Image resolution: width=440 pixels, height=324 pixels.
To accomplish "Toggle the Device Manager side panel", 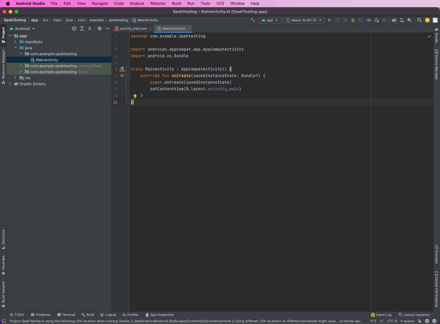I will [x=437, y=64].
